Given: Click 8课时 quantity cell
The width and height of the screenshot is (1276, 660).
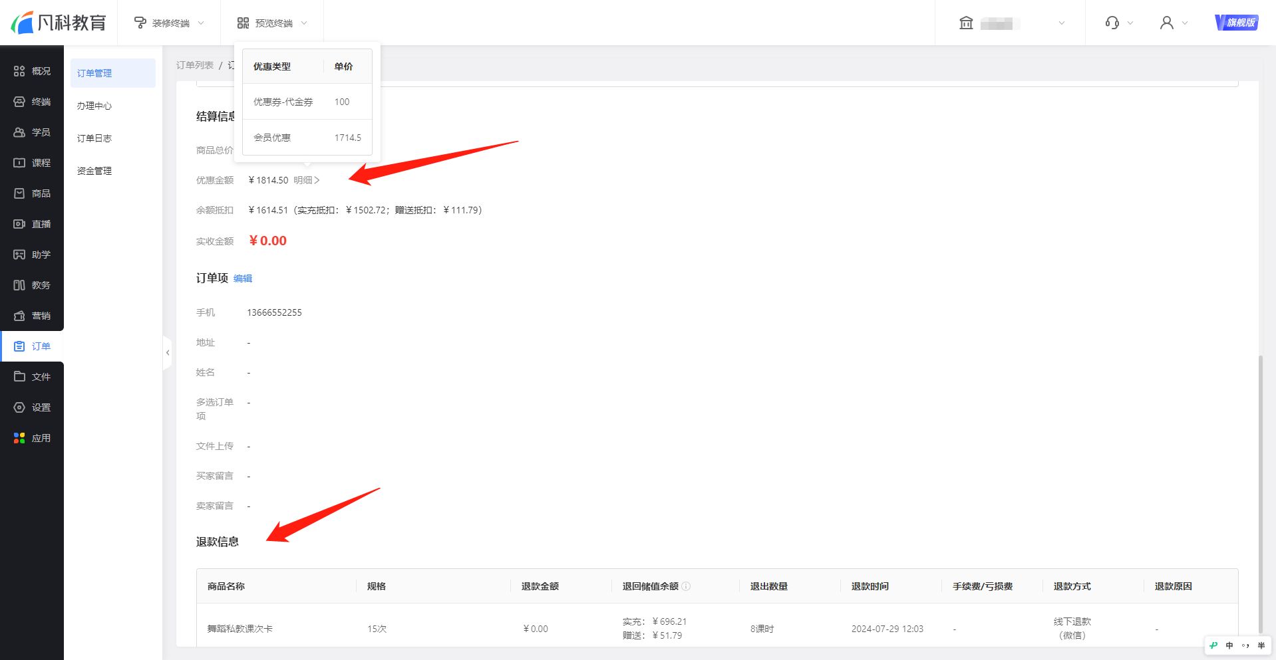Looking at the screenshot, I should pyautogui.click(x=762, y=629).
